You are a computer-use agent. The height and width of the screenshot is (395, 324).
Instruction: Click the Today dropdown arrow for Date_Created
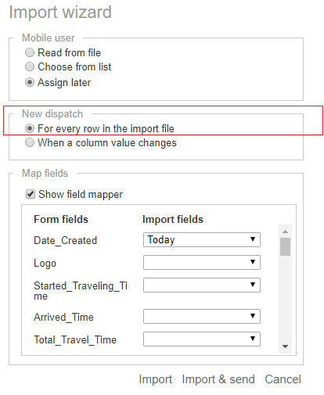[253, 239]
